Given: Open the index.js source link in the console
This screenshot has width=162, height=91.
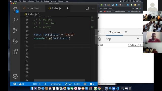Looking at the screenshot, I should click(x=135, y=45).
